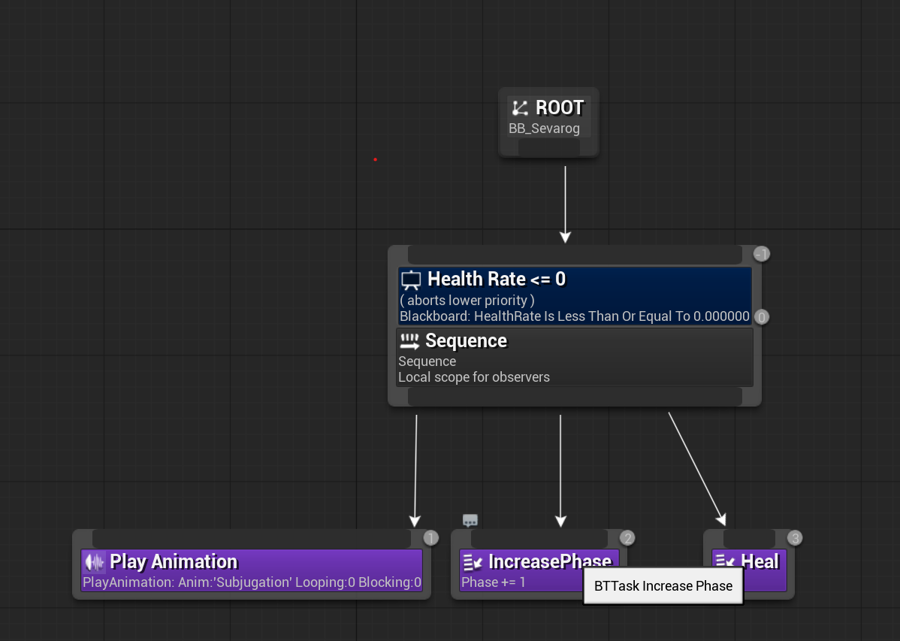900x641 pixels.
Task: Select the IncreasePhase task title
Action: pos(550,561)
